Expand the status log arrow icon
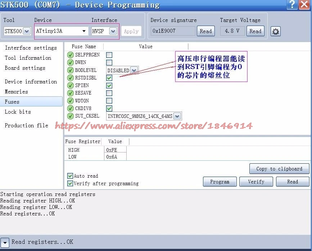312x251 pixels. [5, 242]
